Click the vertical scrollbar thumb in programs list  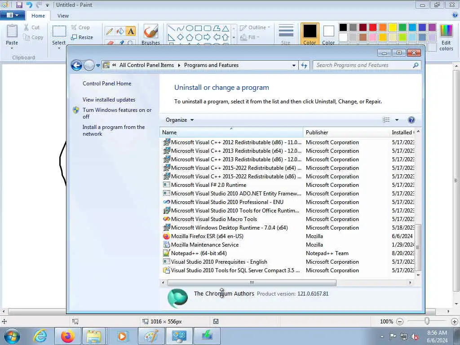coord(418,248)
